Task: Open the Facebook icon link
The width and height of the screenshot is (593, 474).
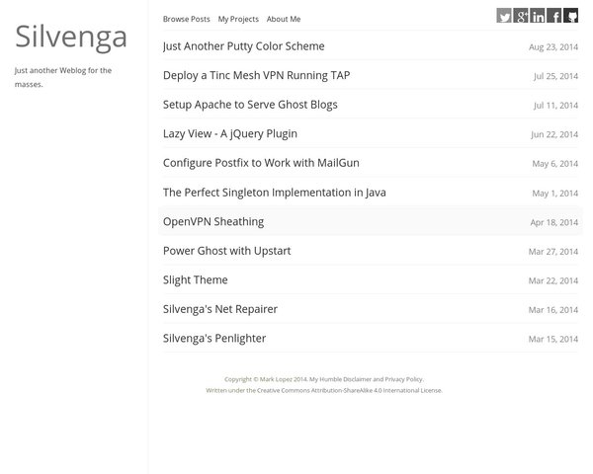Action: coord(554,16)
